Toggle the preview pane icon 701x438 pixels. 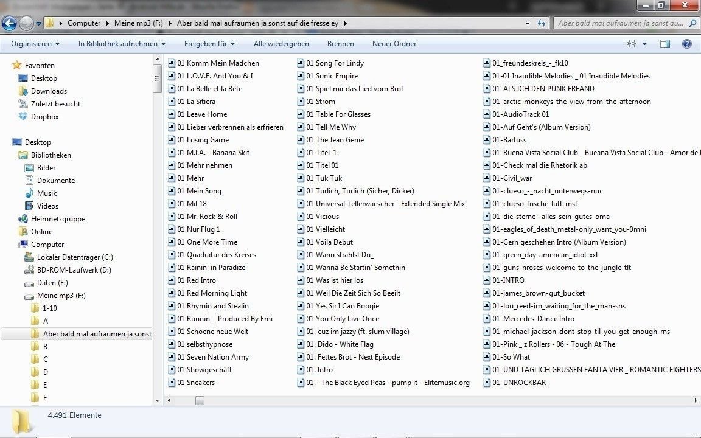point(664,44)
